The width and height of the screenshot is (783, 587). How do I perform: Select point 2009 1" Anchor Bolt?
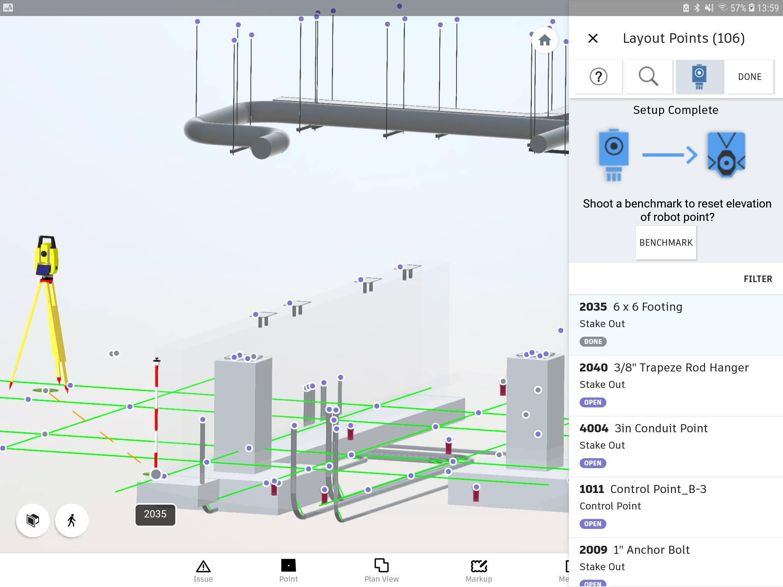pos(676,563)
